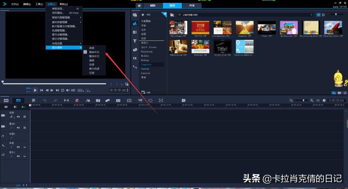Screen dimensions: 348x189
Task: Open the 工具 menu
Action: pyautogui.click(x=39, y=4)
